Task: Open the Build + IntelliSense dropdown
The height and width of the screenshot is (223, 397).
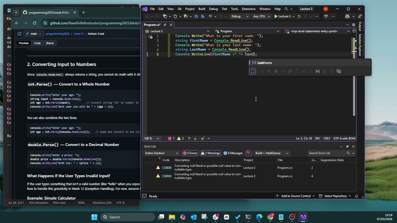Action: click(x=272, y=153)
